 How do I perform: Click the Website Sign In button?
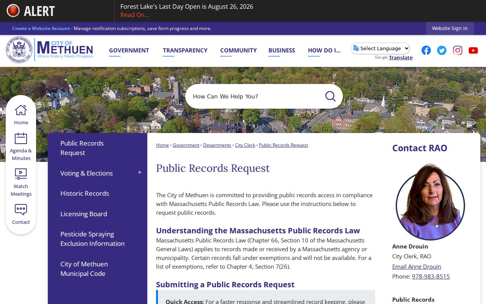click(450, 28)
